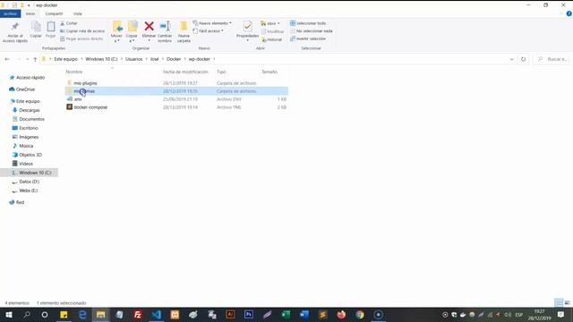The width and height of the screenshot is (573, 322).
Task: Open OneDrive in navigation pane
Action: point(25,89)
